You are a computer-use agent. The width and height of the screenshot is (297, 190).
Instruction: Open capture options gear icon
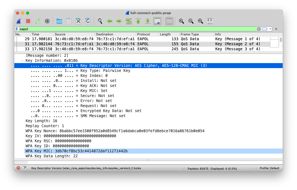(47, 21)
